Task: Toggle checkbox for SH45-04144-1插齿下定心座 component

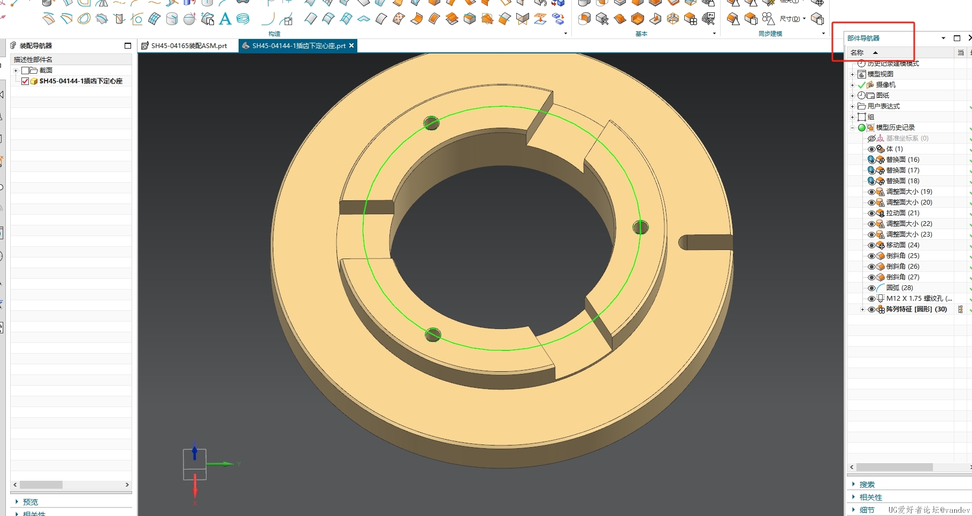Action: 25,81
